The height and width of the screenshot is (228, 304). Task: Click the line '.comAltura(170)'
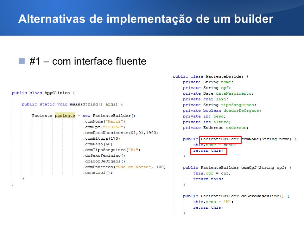102,138
